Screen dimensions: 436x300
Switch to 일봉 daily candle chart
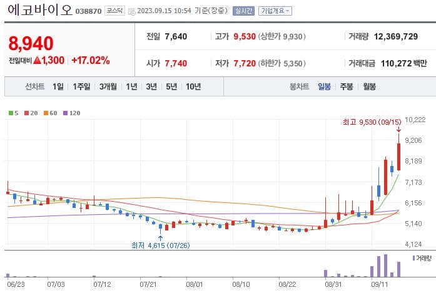point(324,86)
